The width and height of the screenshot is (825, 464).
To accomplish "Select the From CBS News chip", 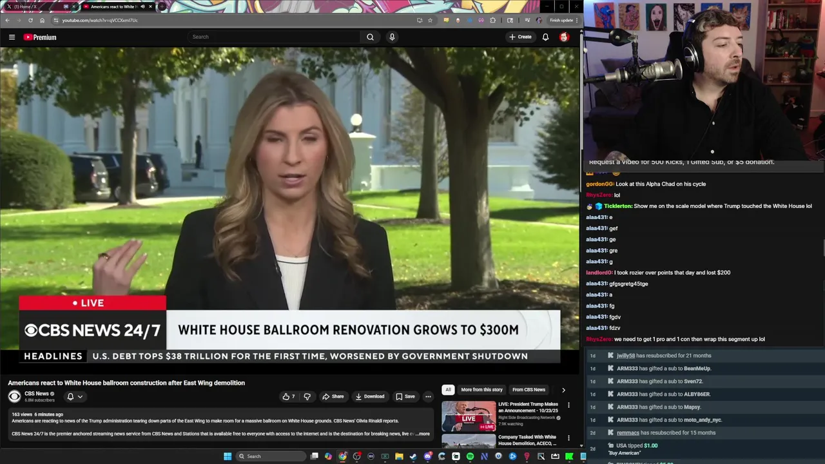I will tap(529, 389).
